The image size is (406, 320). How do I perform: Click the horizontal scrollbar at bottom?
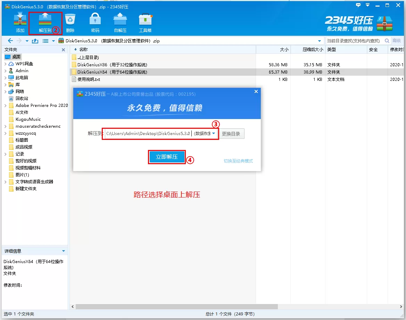coord(176,307)
